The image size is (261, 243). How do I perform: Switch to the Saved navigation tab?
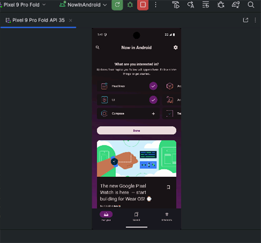point(136,216)
